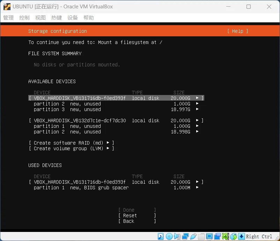Select VBOX_HARDDISK_VB131716db-f0ed393f row under Used Devices

pyautogui.click(x=116, y=182)
